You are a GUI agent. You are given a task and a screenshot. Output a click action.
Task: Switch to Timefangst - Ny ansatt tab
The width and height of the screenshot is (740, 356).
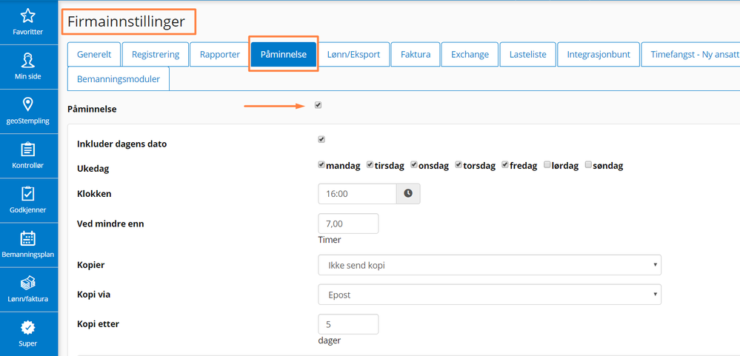pyautogui.click(x=690, y=54)
